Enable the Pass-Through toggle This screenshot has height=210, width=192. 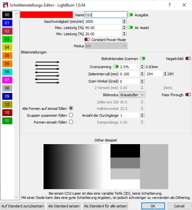coord(188,95)
